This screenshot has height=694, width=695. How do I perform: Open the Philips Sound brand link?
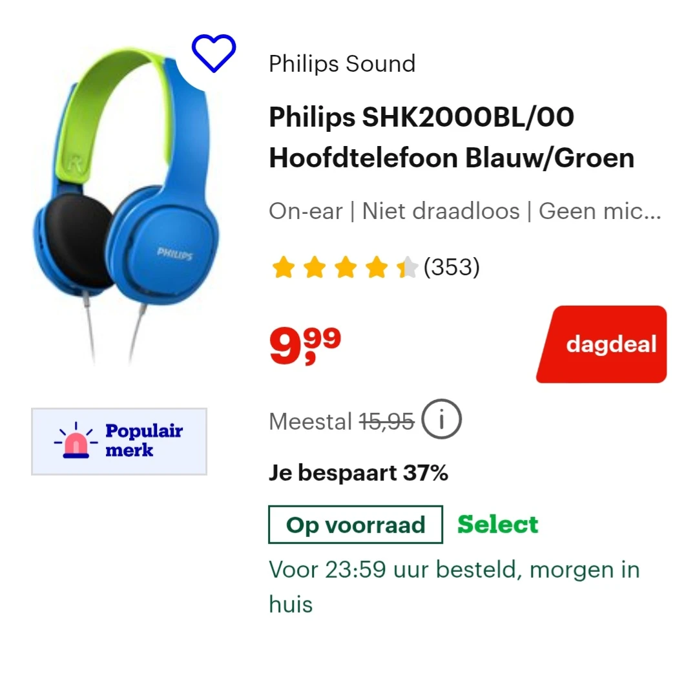pos(342,63)
